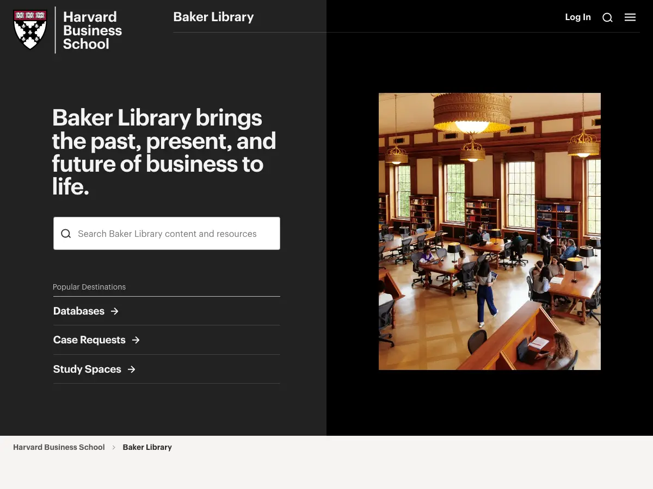Viewport: 653px width, 489px height.
Task: Open the search magnifier icon in header
Action: (607, 17)
